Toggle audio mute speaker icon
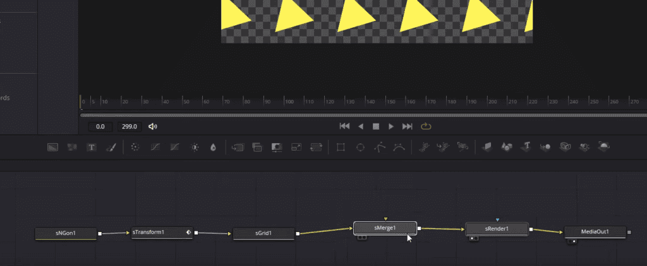 click(x=152, y=127)
